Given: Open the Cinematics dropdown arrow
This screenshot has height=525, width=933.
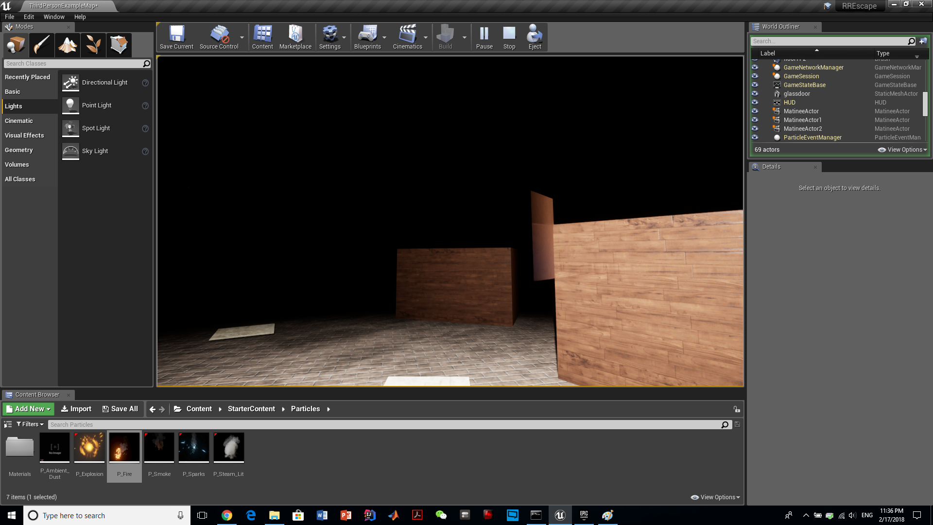Looking at the screenshot, I should point(426,37).
